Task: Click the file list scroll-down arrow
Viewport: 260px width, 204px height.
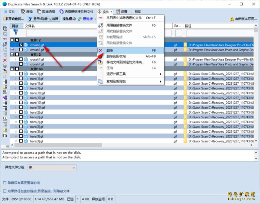Action: (256, 141)
